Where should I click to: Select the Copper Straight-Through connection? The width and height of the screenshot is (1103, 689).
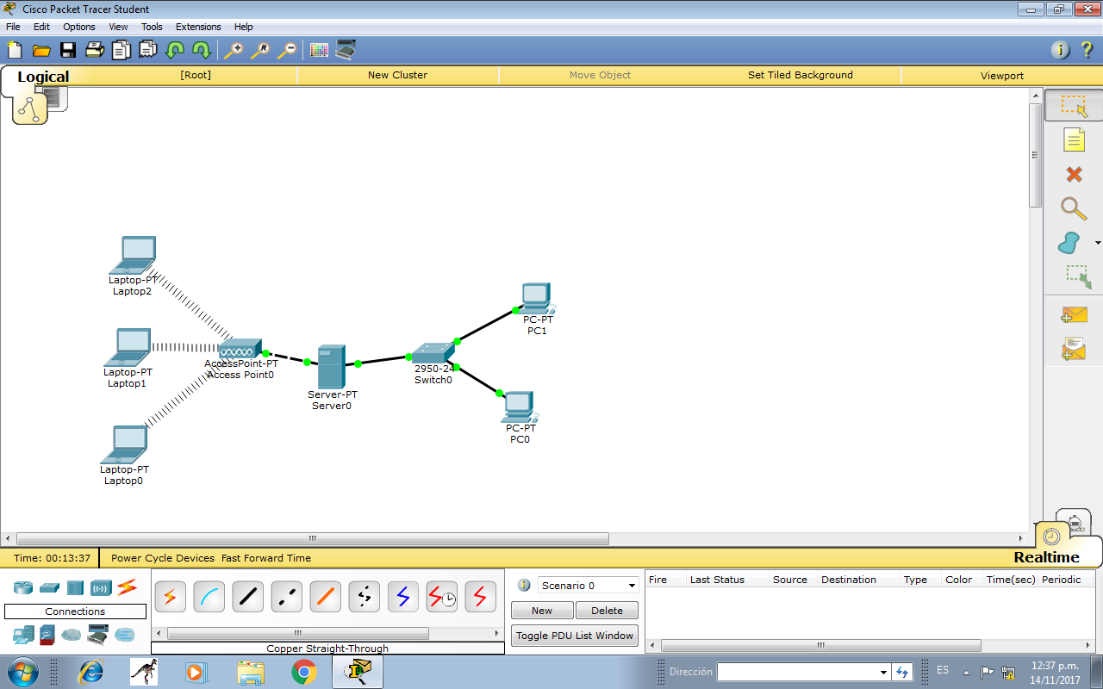point(247,596)
